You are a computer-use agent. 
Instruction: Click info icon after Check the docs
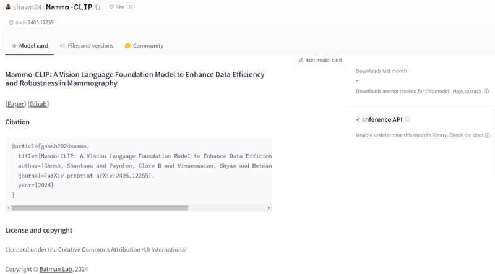pyautogui.click(x=488, y=135)
